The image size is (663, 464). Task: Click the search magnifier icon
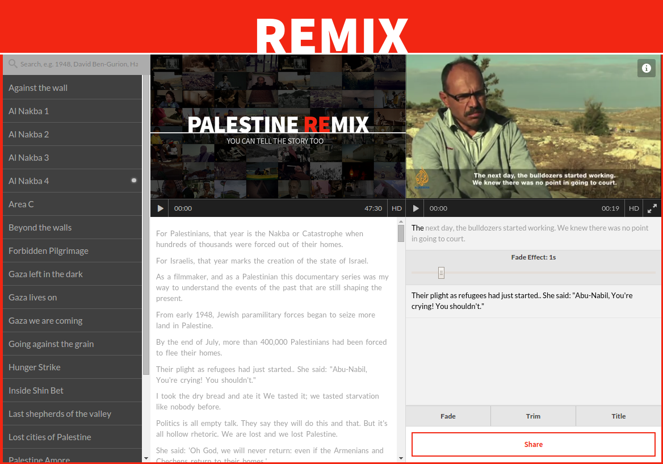[x=12, y=64]
